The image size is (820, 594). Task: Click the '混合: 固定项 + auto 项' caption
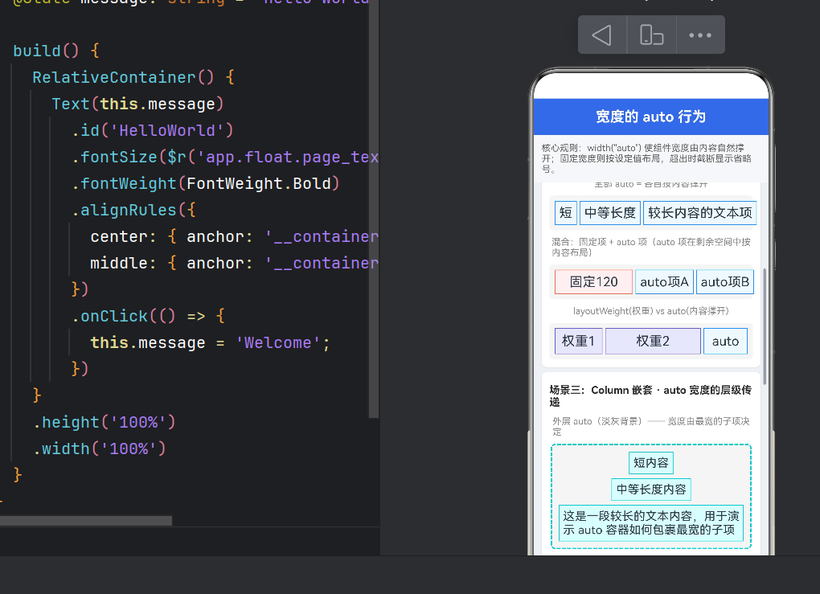(x=651, y=247)
